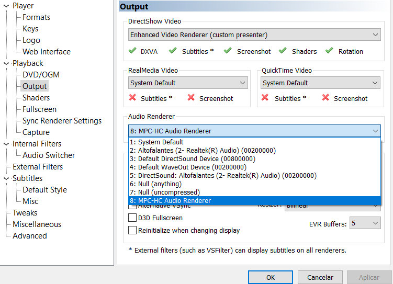Click the green Shaders checkmark icon
The height and width of the screenshot is (284, 393).
[x=283, y=51]
